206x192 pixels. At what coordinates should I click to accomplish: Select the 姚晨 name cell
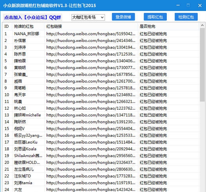[x=18, y=101]
